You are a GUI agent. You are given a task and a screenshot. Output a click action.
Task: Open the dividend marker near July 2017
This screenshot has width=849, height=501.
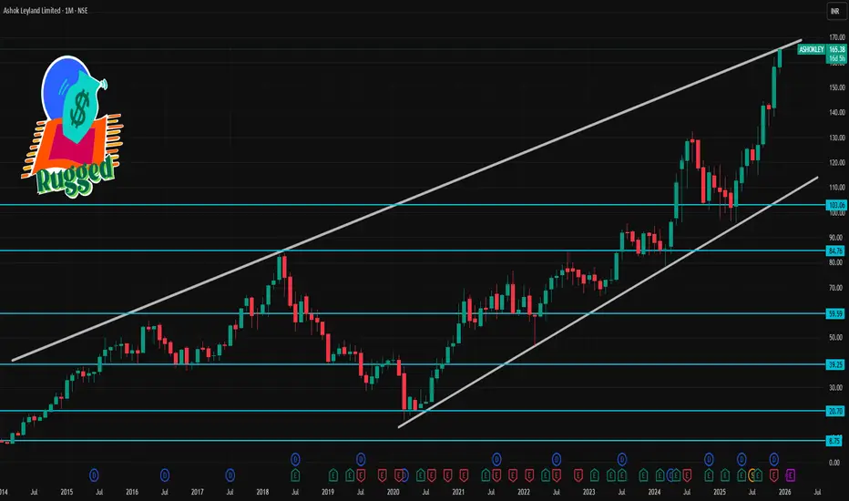pos(230,475)
